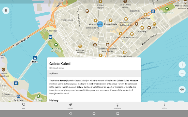Screen dimensions: 188x117
Task: Select Lou 2 restaurant icon
Action: coord(154,24)
